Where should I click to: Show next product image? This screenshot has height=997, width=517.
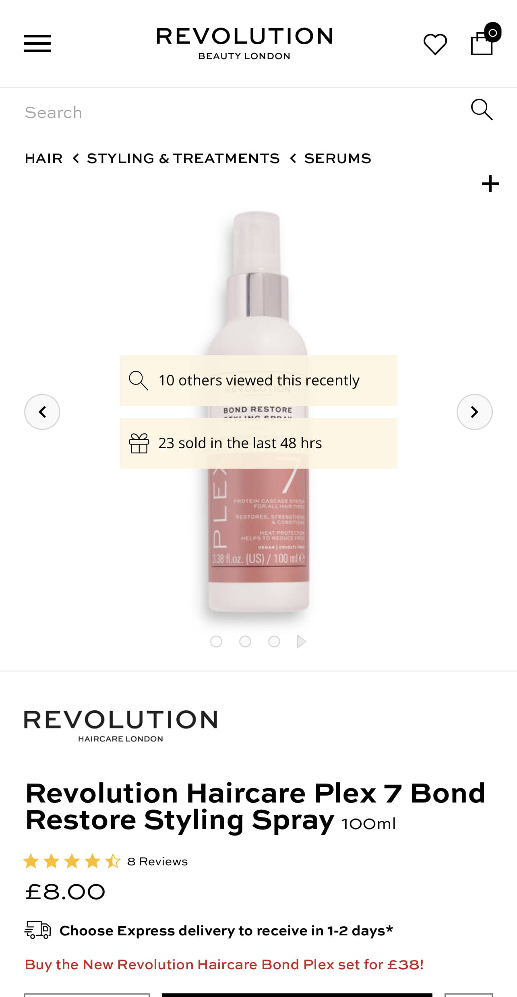(475, 412)
